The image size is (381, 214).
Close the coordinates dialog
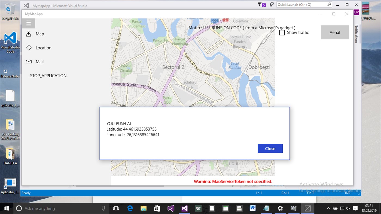(270, 148)
